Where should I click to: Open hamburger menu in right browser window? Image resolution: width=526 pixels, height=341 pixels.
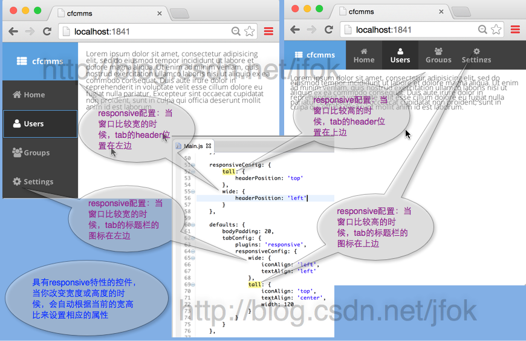515,30
